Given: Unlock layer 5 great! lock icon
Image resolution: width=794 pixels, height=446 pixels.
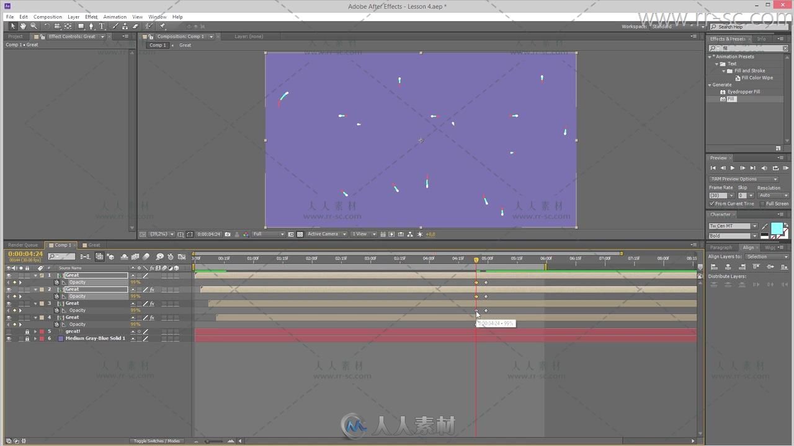Looking at the screenshot, I should coord(27,331).
